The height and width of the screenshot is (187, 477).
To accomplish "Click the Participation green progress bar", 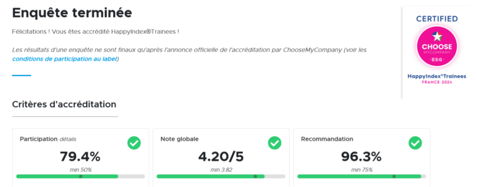I will [67, 176].
